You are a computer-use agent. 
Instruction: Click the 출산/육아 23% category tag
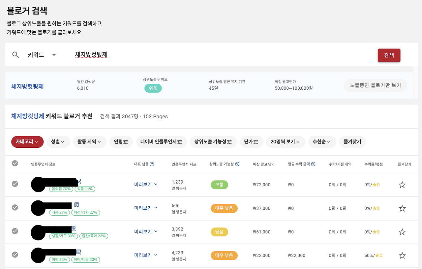94,236
